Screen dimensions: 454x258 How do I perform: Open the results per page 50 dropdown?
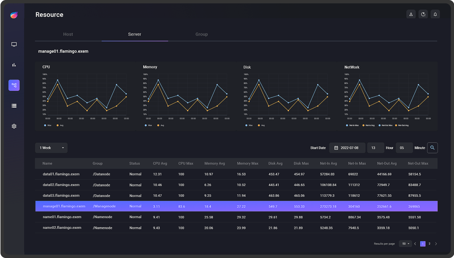[405, 244]
